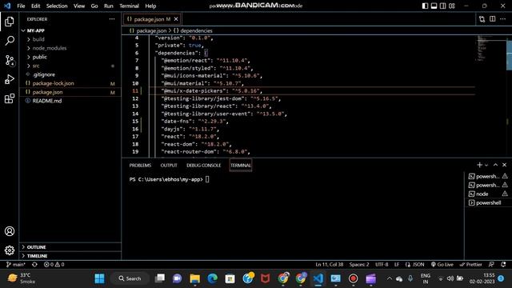Open the Edit menu
Screen dimensions: 512x288
click(35, 6)
